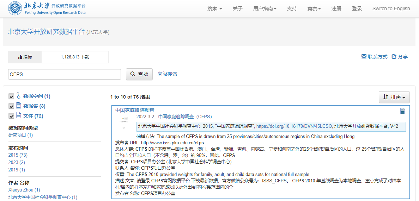This screenshot has height=201, width=419.
Task: Click the sort arrows icon in 排序
Action: coord(385,97)
